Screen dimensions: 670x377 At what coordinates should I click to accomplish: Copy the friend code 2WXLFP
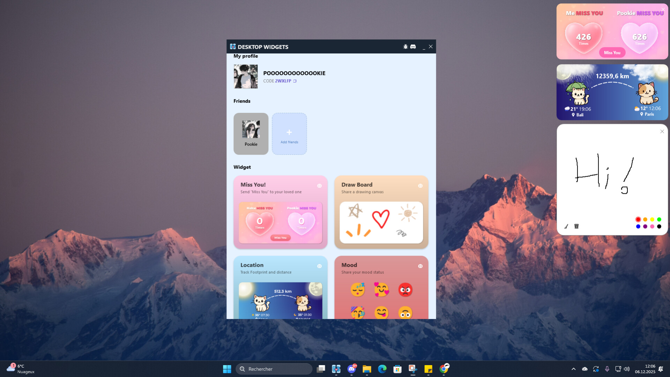(x=295, y=81)
